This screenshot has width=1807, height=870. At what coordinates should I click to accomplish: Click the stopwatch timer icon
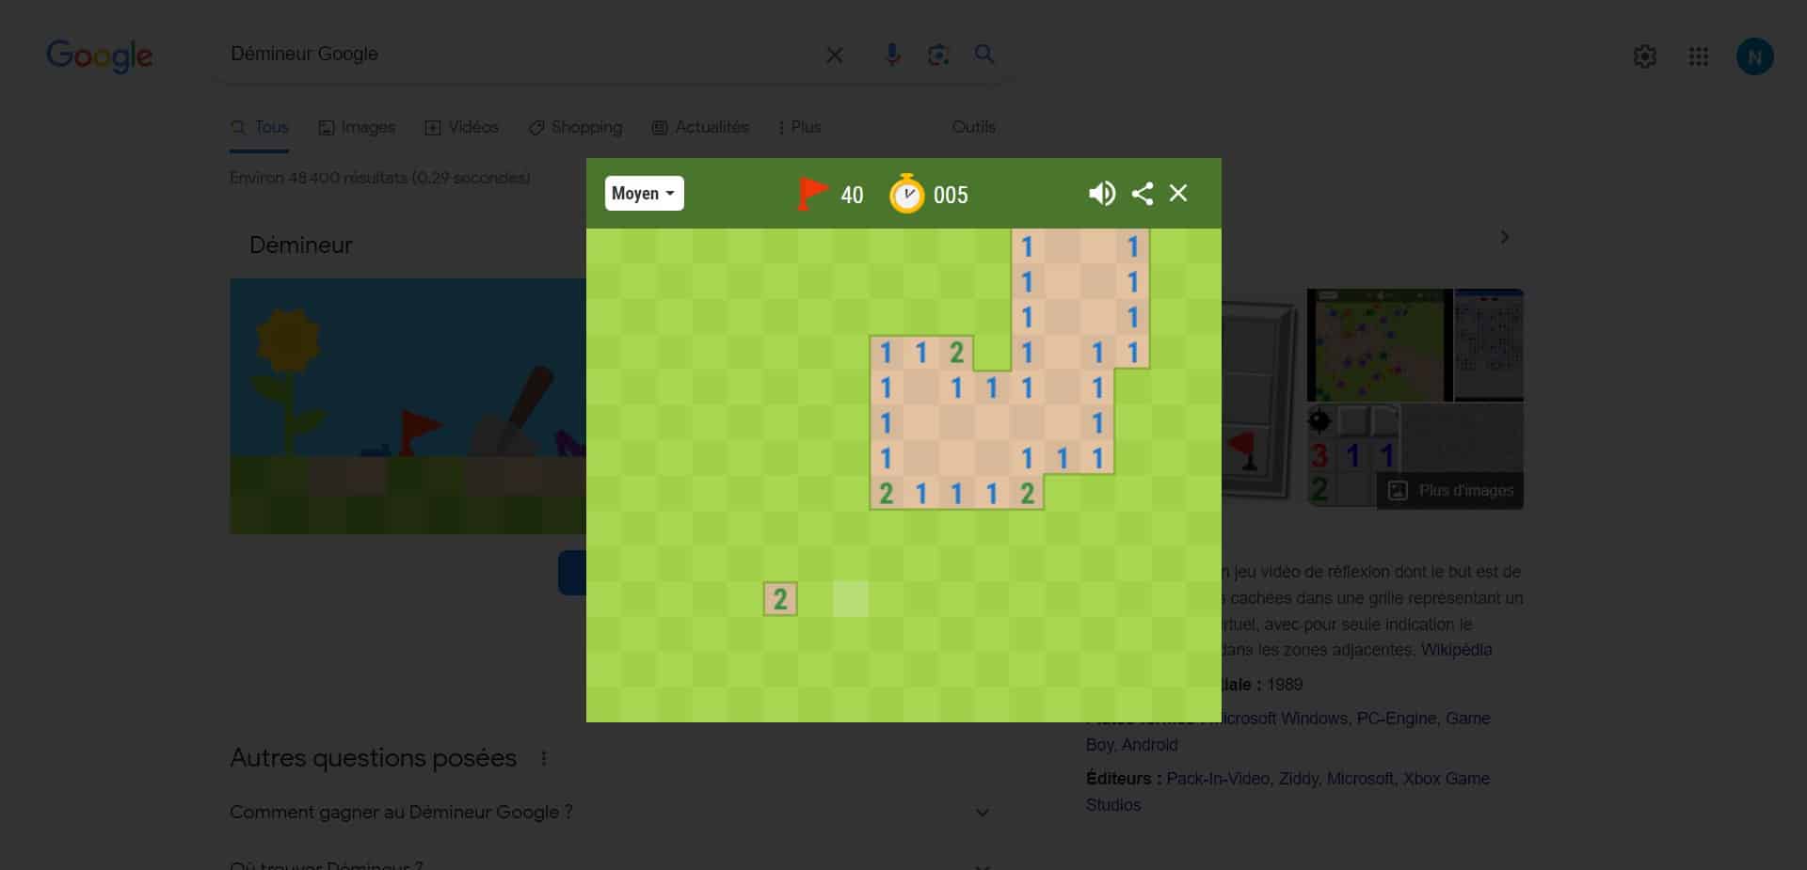tap(907, 194)
